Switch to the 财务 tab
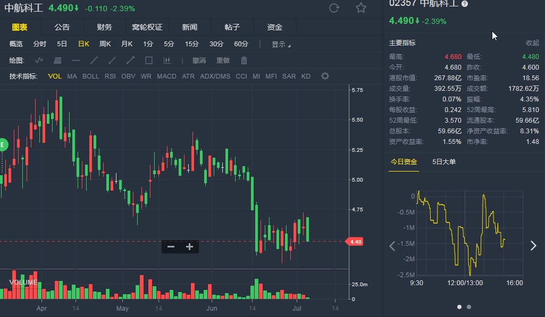The image size is (545, 317). coord(105,27)
